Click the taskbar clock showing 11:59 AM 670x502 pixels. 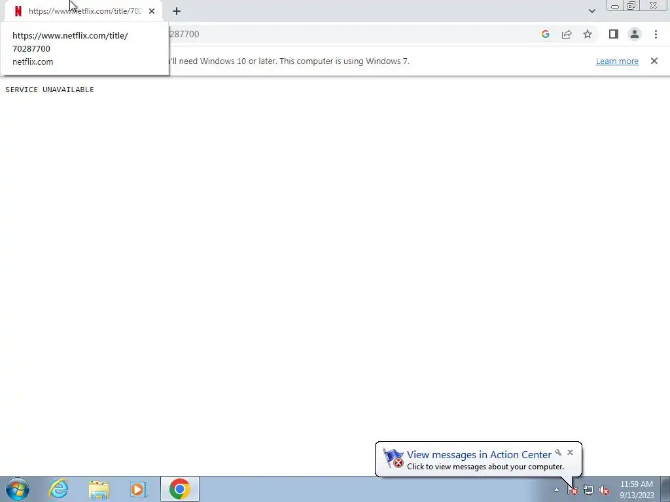tap(637, 490)
